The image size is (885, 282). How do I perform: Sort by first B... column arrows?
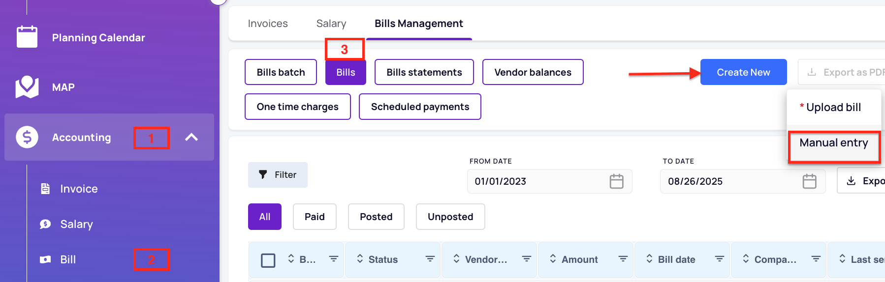[x=291, y=259]
